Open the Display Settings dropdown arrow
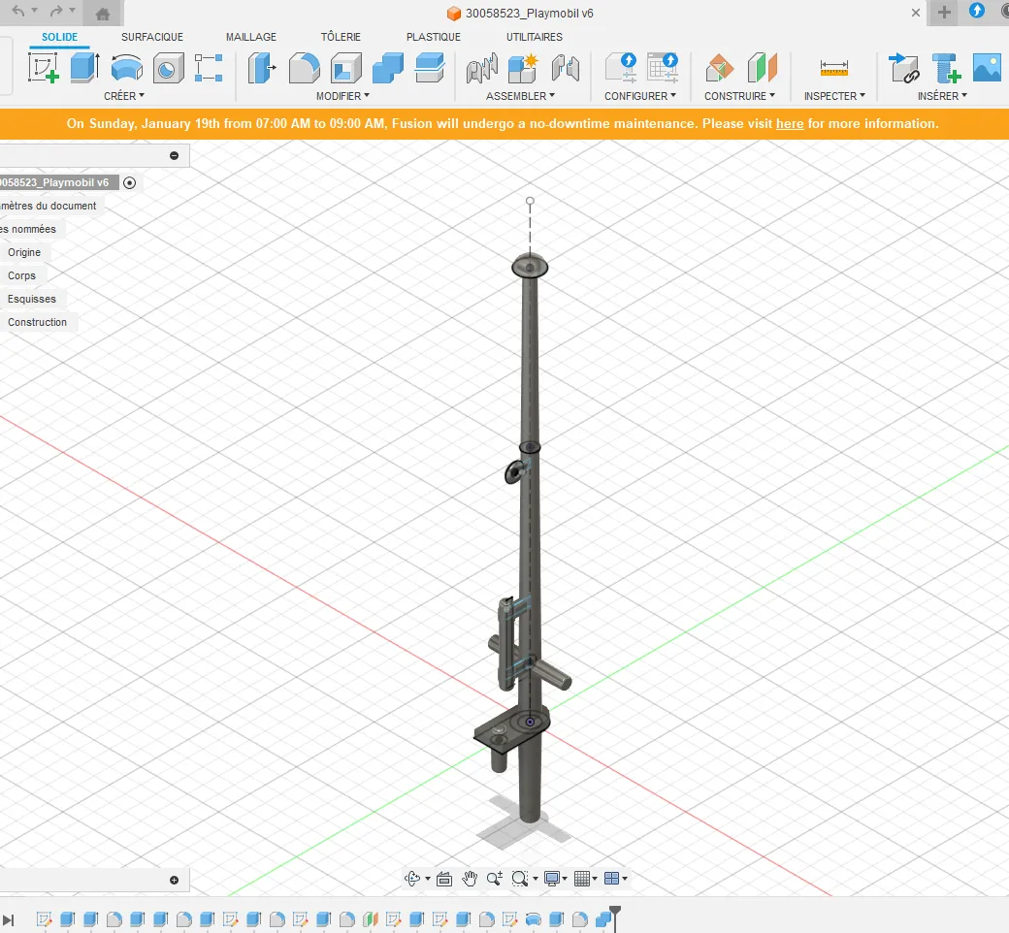 pos(565,879)
